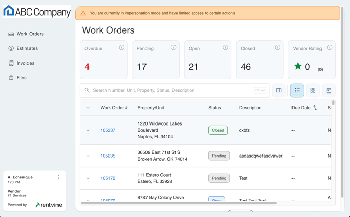
Task: Sort by Due Date column arrows
Action: (x=315, y=108)
